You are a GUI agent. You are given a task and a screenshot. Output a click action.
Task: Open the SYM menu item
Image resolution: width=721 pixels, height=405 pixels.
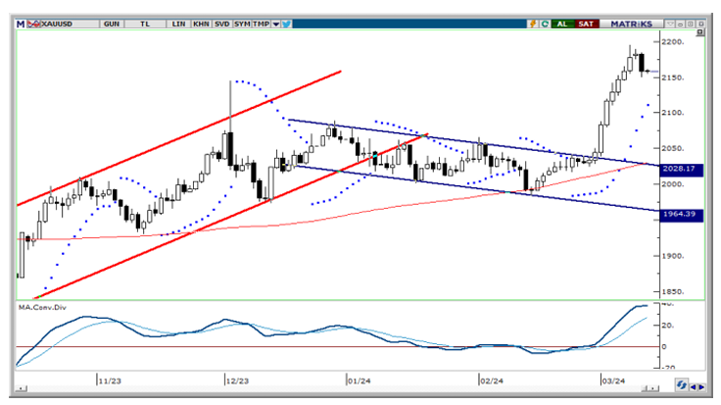(x=243, y=23)
